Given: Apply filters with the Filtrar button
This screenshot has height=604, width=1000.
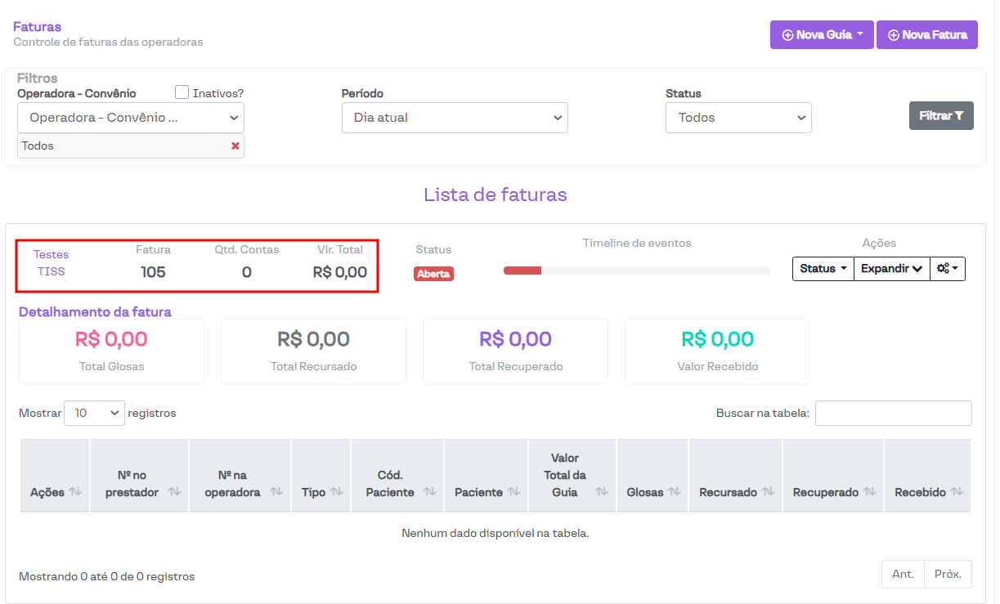Looking at the screenshot, I should [x=941, y=116].
